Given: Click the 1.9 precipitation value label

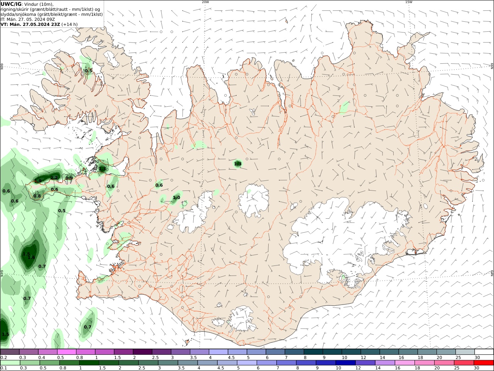Looking at the screenshot, I should point(38,181).
